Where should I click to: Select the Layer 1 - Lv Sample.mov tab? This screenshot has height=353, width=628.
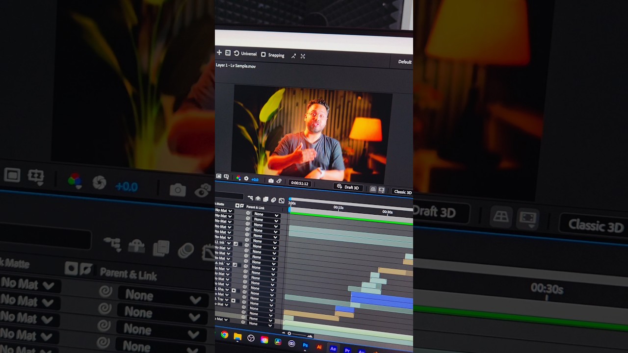(235, 66)
